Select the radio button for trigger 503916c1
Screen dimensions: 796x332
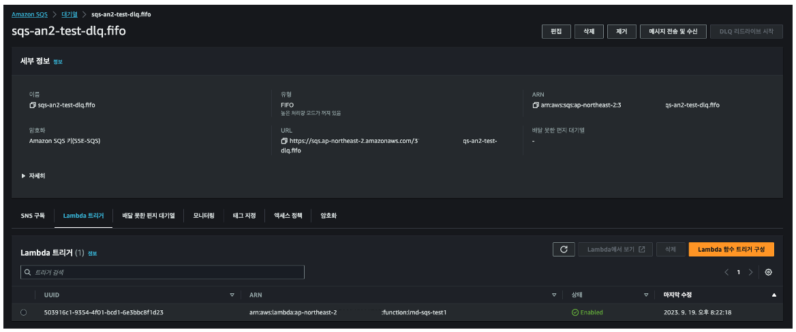23,312
